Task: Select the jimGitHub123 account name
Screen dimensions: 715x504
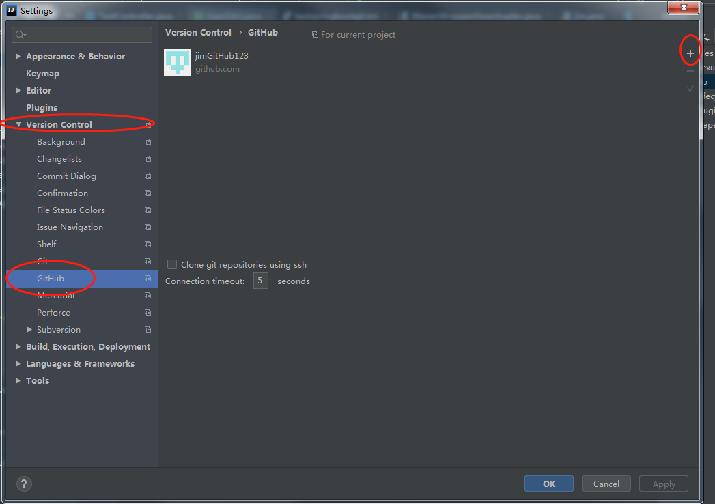Action: coord(222,55)
